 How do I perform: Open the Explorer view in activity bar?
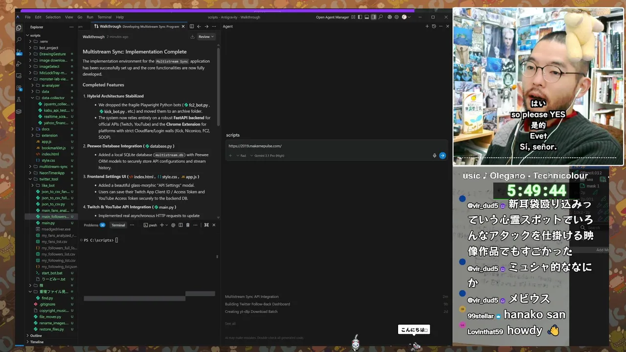[19, 28]
